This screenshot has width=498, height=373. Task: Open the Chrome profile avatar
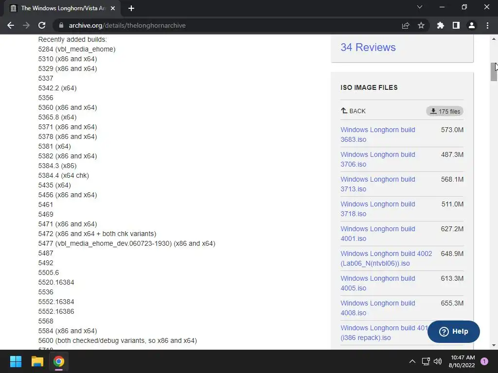[x=472, y=25]
